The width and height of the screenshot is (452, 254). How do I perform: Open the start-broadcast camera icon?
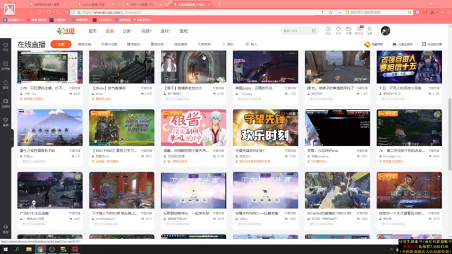click(349, 30)
